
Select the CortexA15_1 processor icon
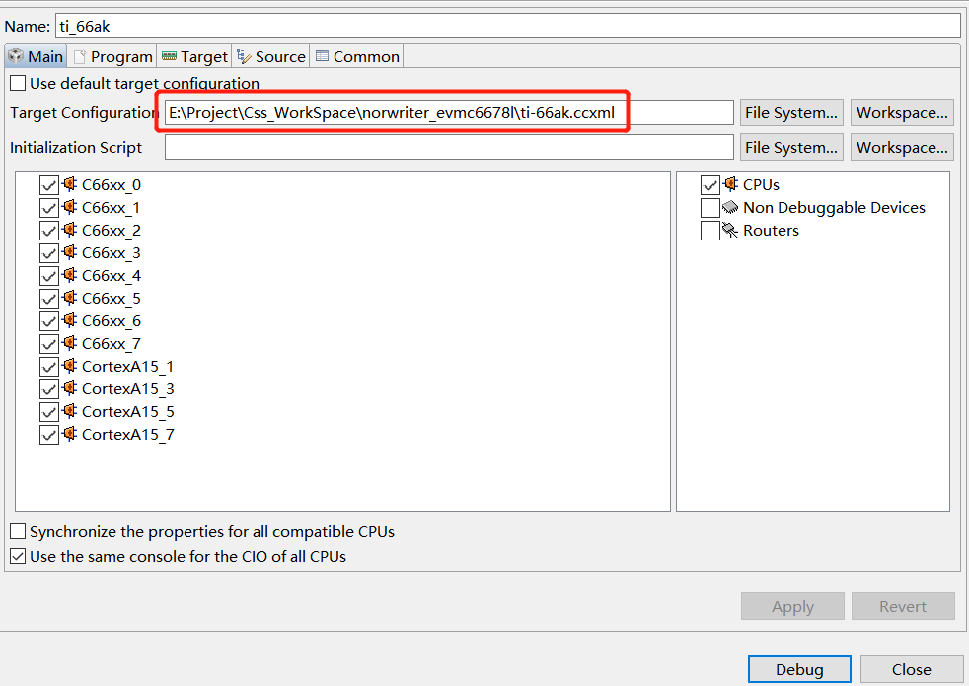coord(68,366)
